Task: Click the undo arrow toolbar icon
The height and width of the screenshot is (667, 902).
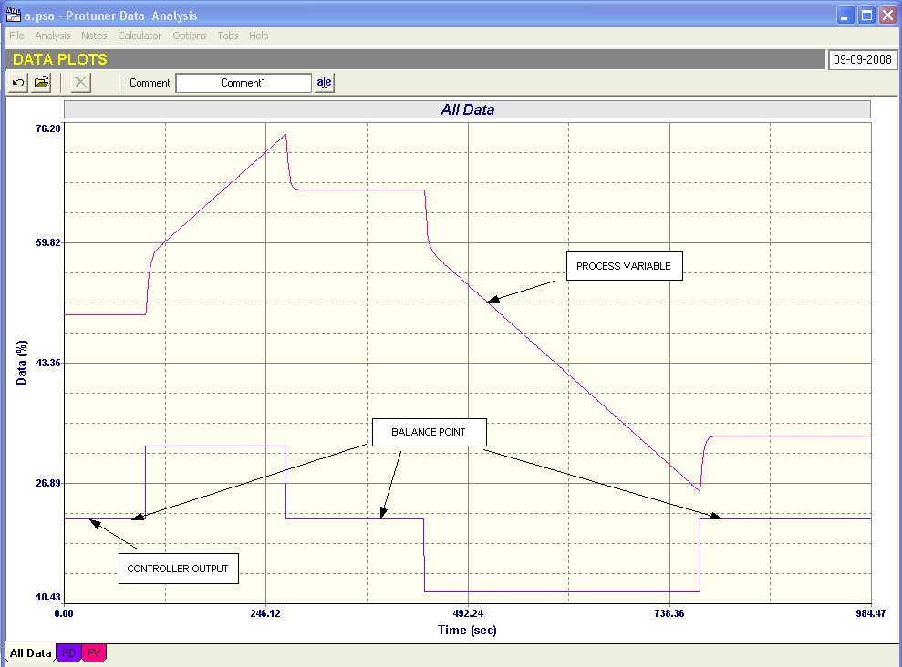Action: (18, 83)
